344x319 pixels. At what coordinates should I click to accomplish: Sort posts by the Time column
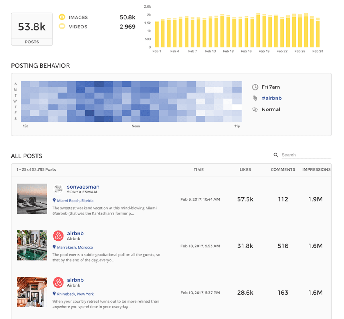tap(198, 169)
